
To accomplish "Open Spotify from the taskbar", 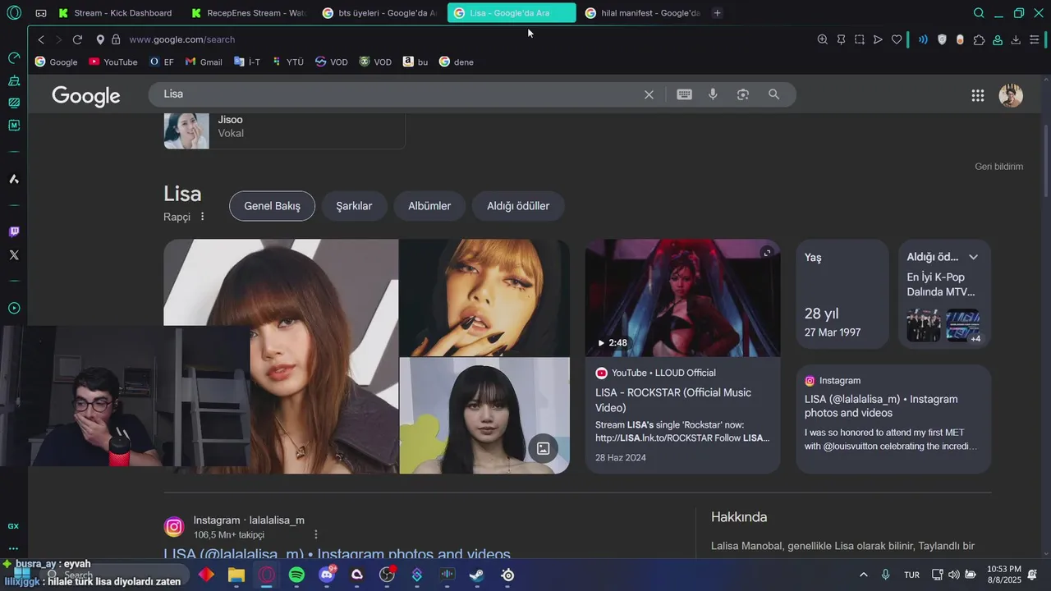I will point(296,575).
